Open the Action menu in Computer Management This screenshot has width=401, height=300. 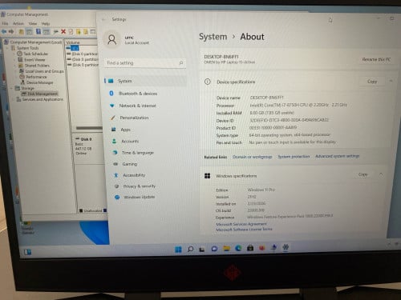[x=18, y=23]
